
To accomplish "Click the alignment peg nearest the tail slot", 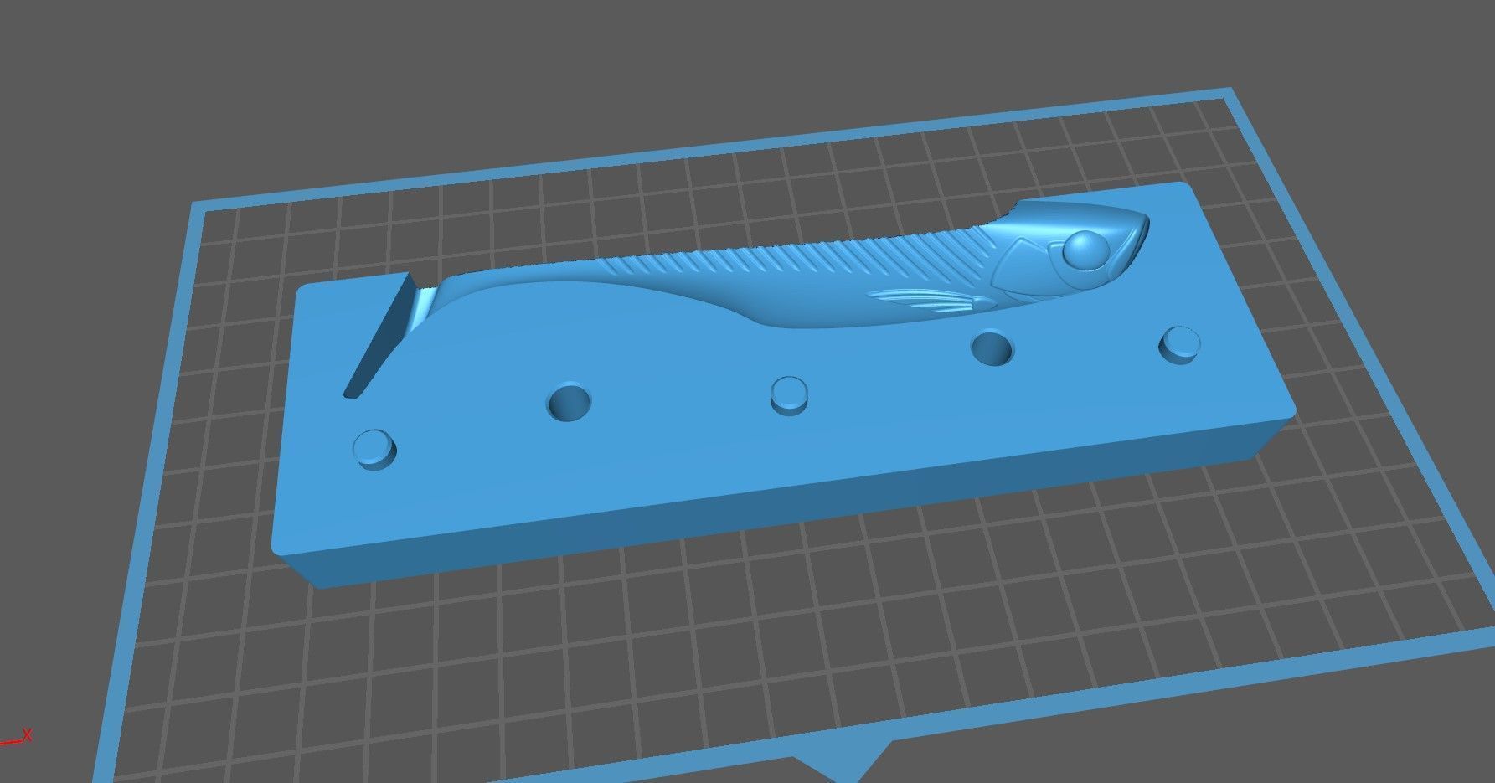I will coord(374,450).
